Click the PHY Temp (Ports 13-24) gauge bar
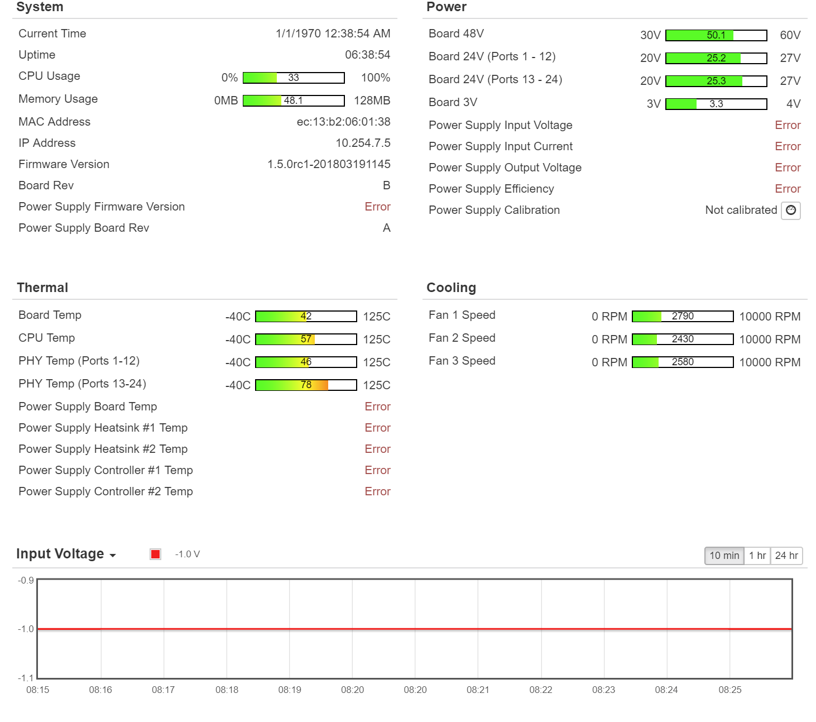 [306, 385]
